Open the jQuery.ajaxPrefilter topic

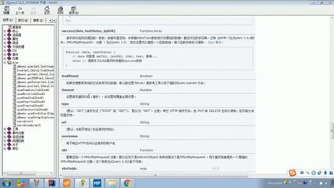[x=35, y=113]
